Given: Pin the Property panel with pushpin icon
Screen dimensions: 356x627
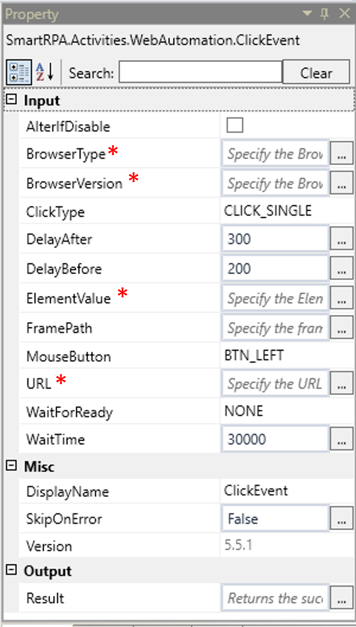Looking at the screenshot, I should (x=325, y=14).
